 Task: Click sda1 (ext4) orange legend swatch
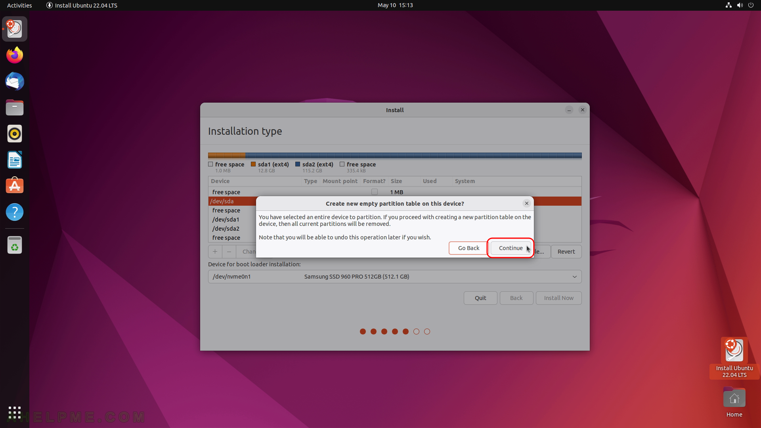253,164
